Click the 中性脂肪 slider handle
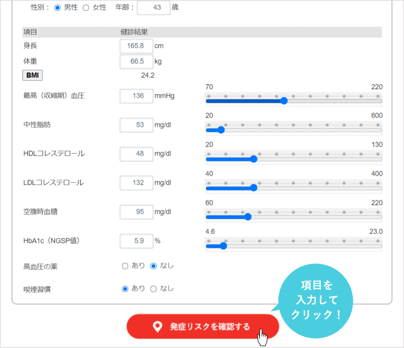This screenshot has width=404, height=348. pos(221,129)
